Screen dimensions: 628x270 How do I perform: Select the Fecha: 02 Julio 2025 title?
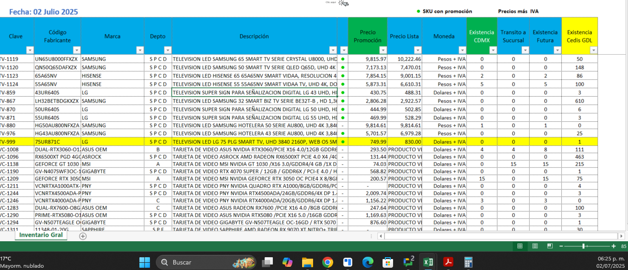pyautogui.click(x=43, y=12)
